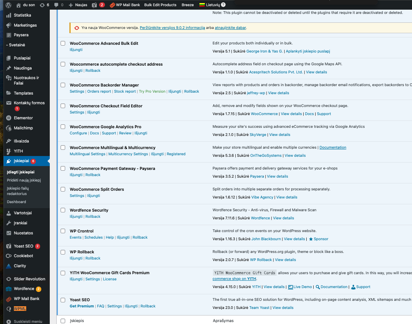Click the Templates folder icon

pos(8,93)
